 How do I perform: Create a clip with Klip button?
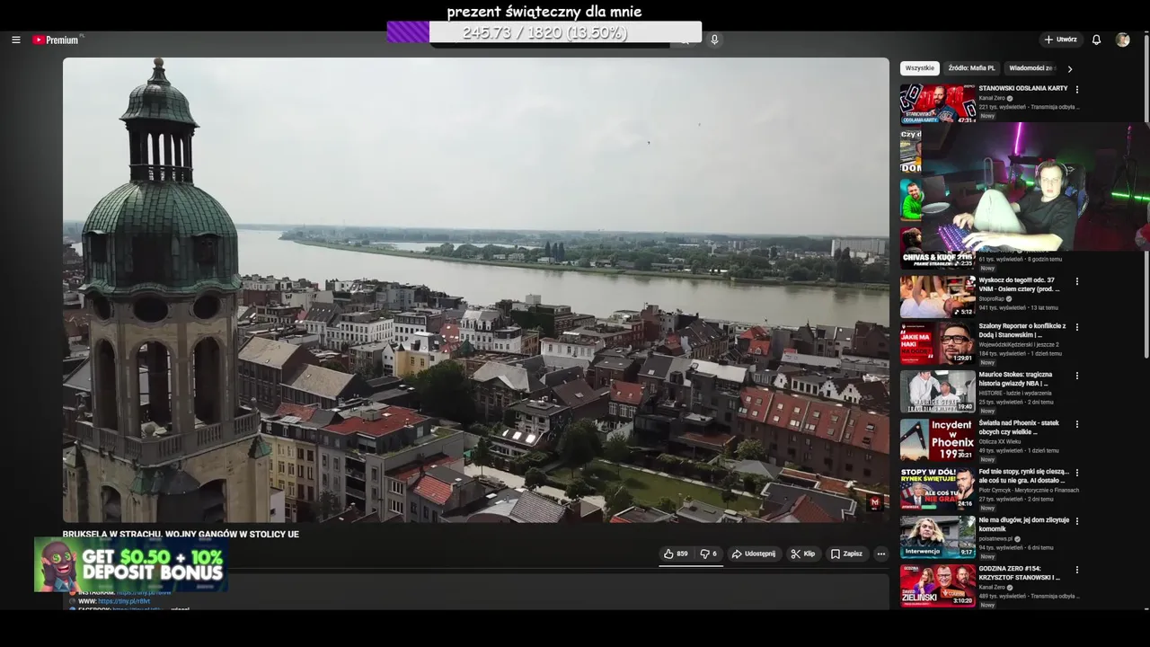pos(802,554)
